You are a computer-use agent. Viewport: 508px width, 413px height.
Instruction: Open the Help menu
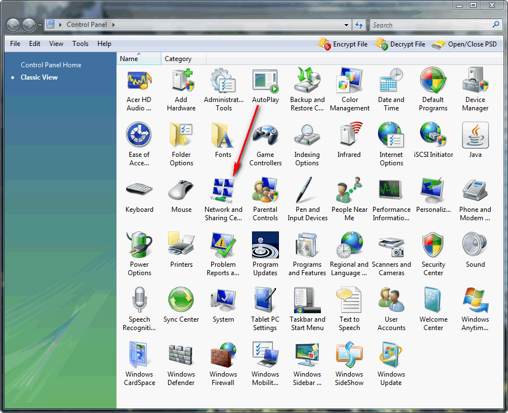(104, 44)
